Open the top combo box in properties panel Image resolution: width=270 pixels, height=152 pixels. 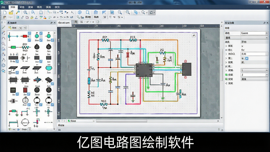coord(254,33)
